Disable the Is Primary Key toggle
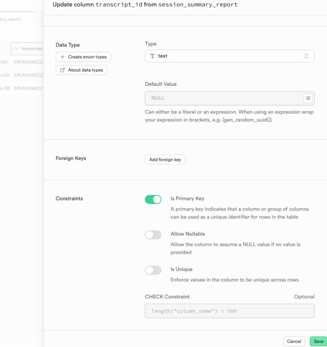The width and height of the screenshot is (327, 347). (153, 200)
